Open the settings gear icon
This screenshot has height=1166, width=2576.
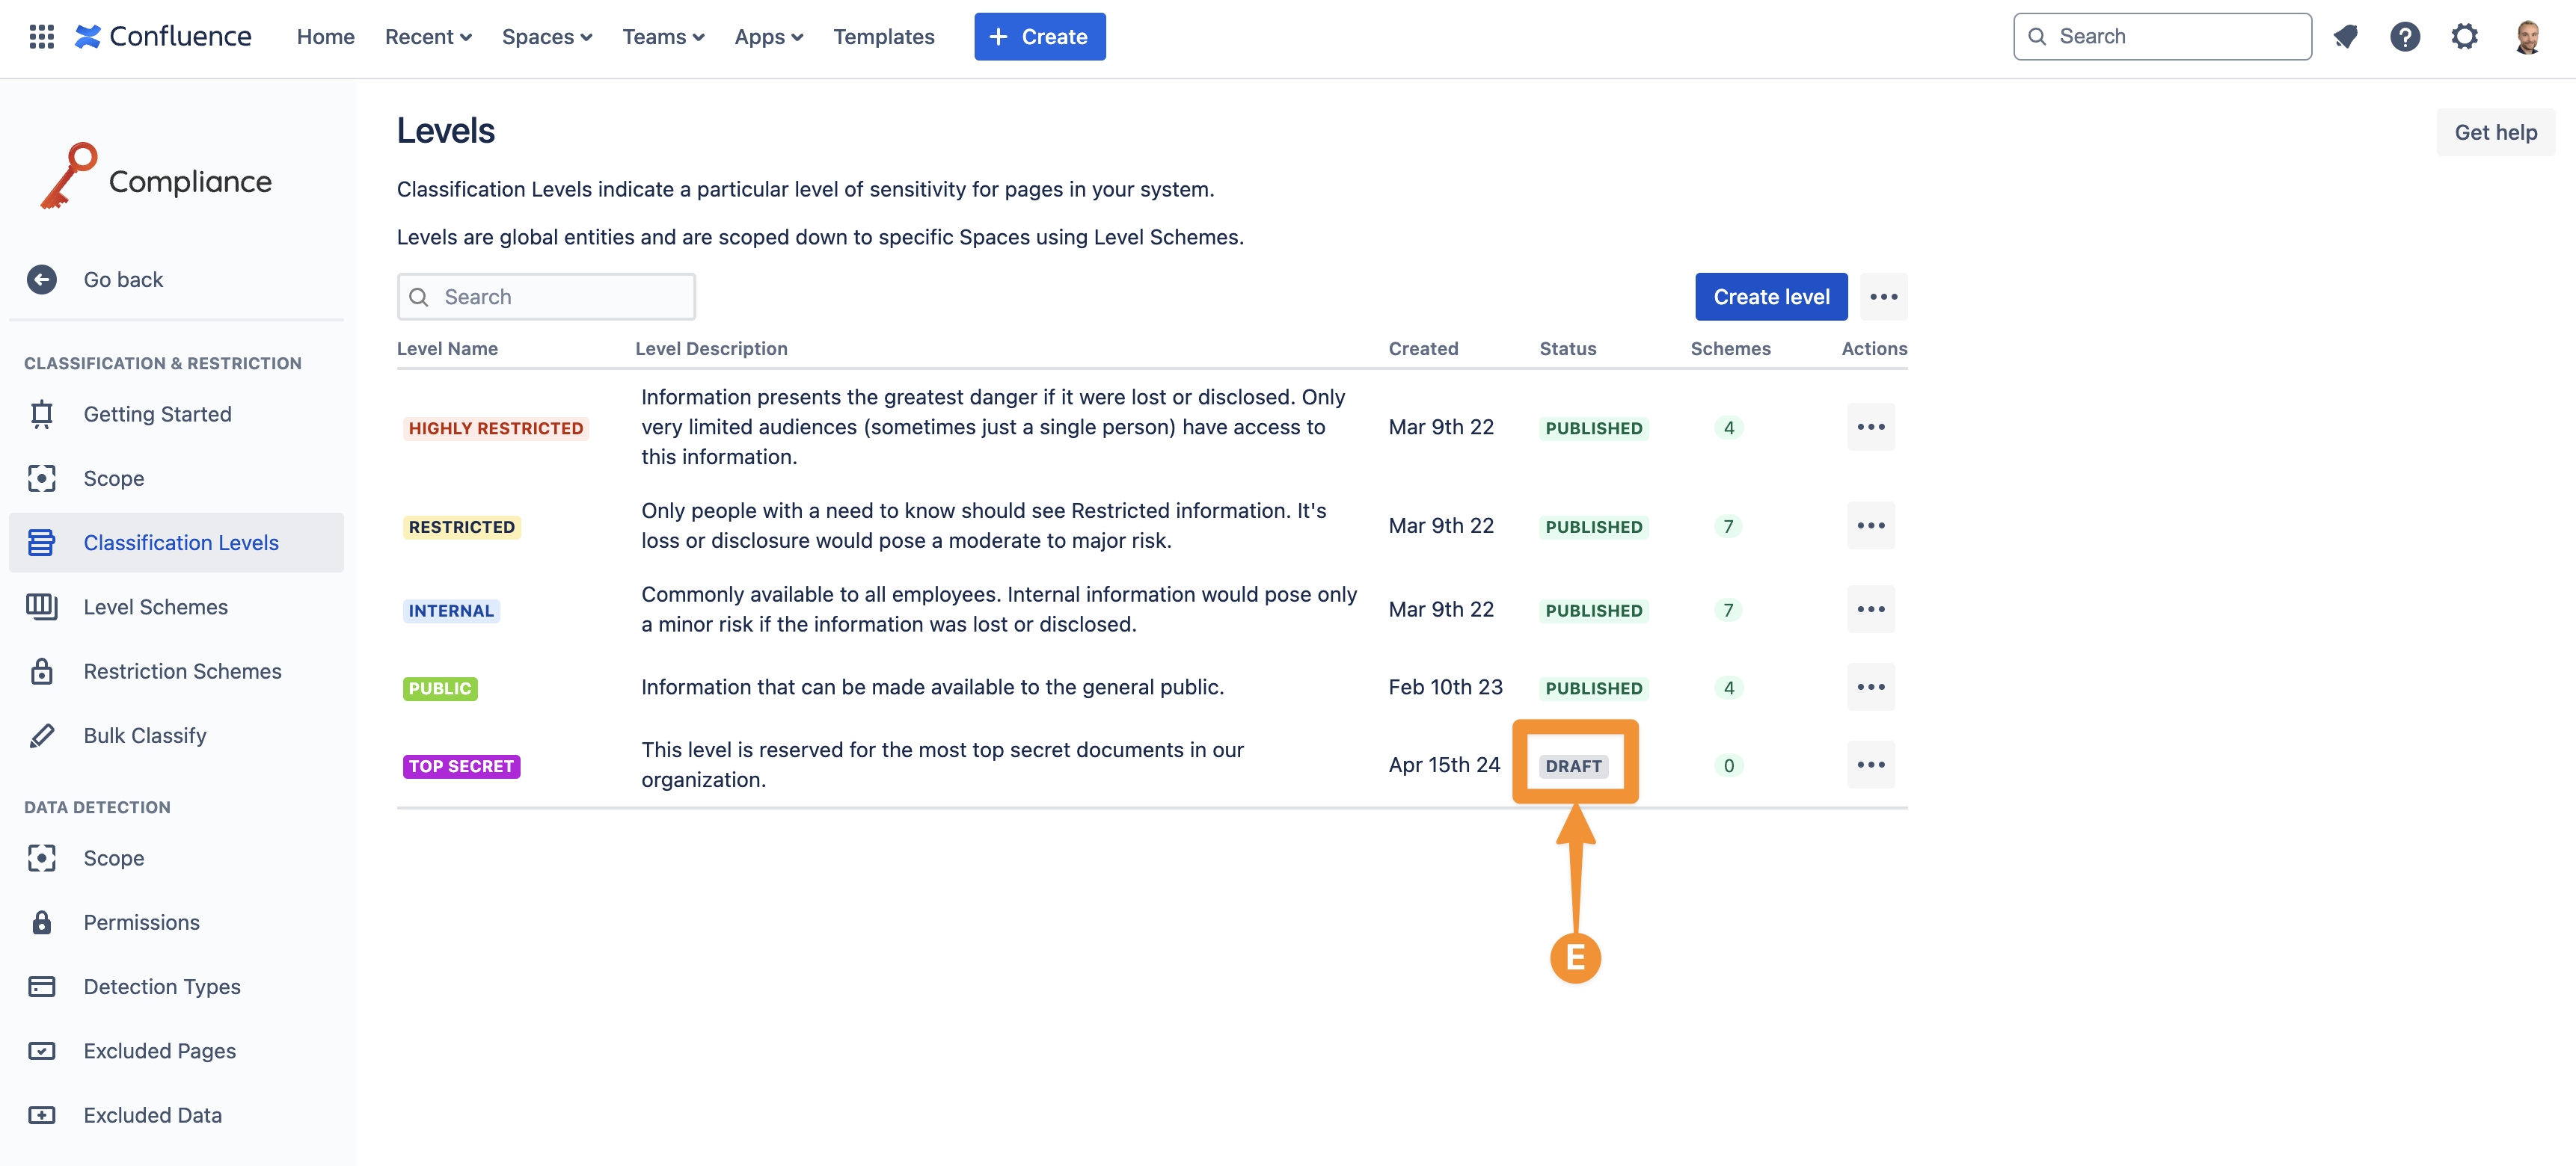pos(2464,37)
